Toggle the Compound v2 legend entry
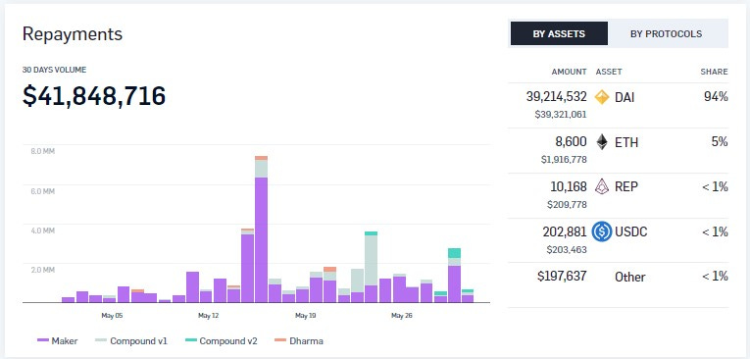This screenshot has height=359, width=750. pos(221,340)
